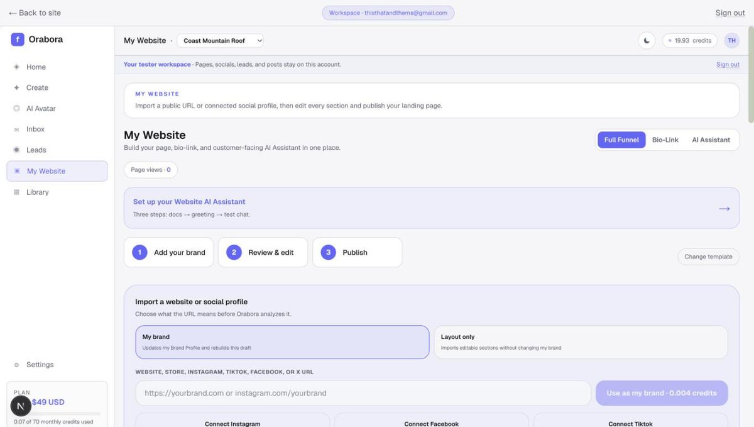Open AI Avatar in the sidebar
This screenshot has height=427, width=754.
pos(57,108)
